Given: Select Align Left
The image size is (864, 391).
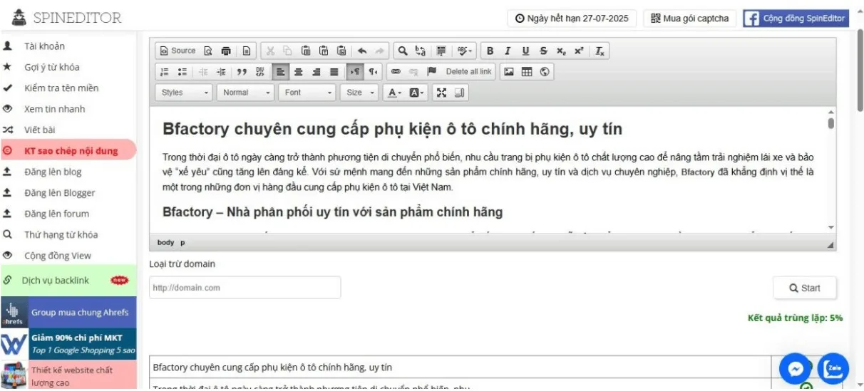Looking at the screenshot, I should click(281, 71).
